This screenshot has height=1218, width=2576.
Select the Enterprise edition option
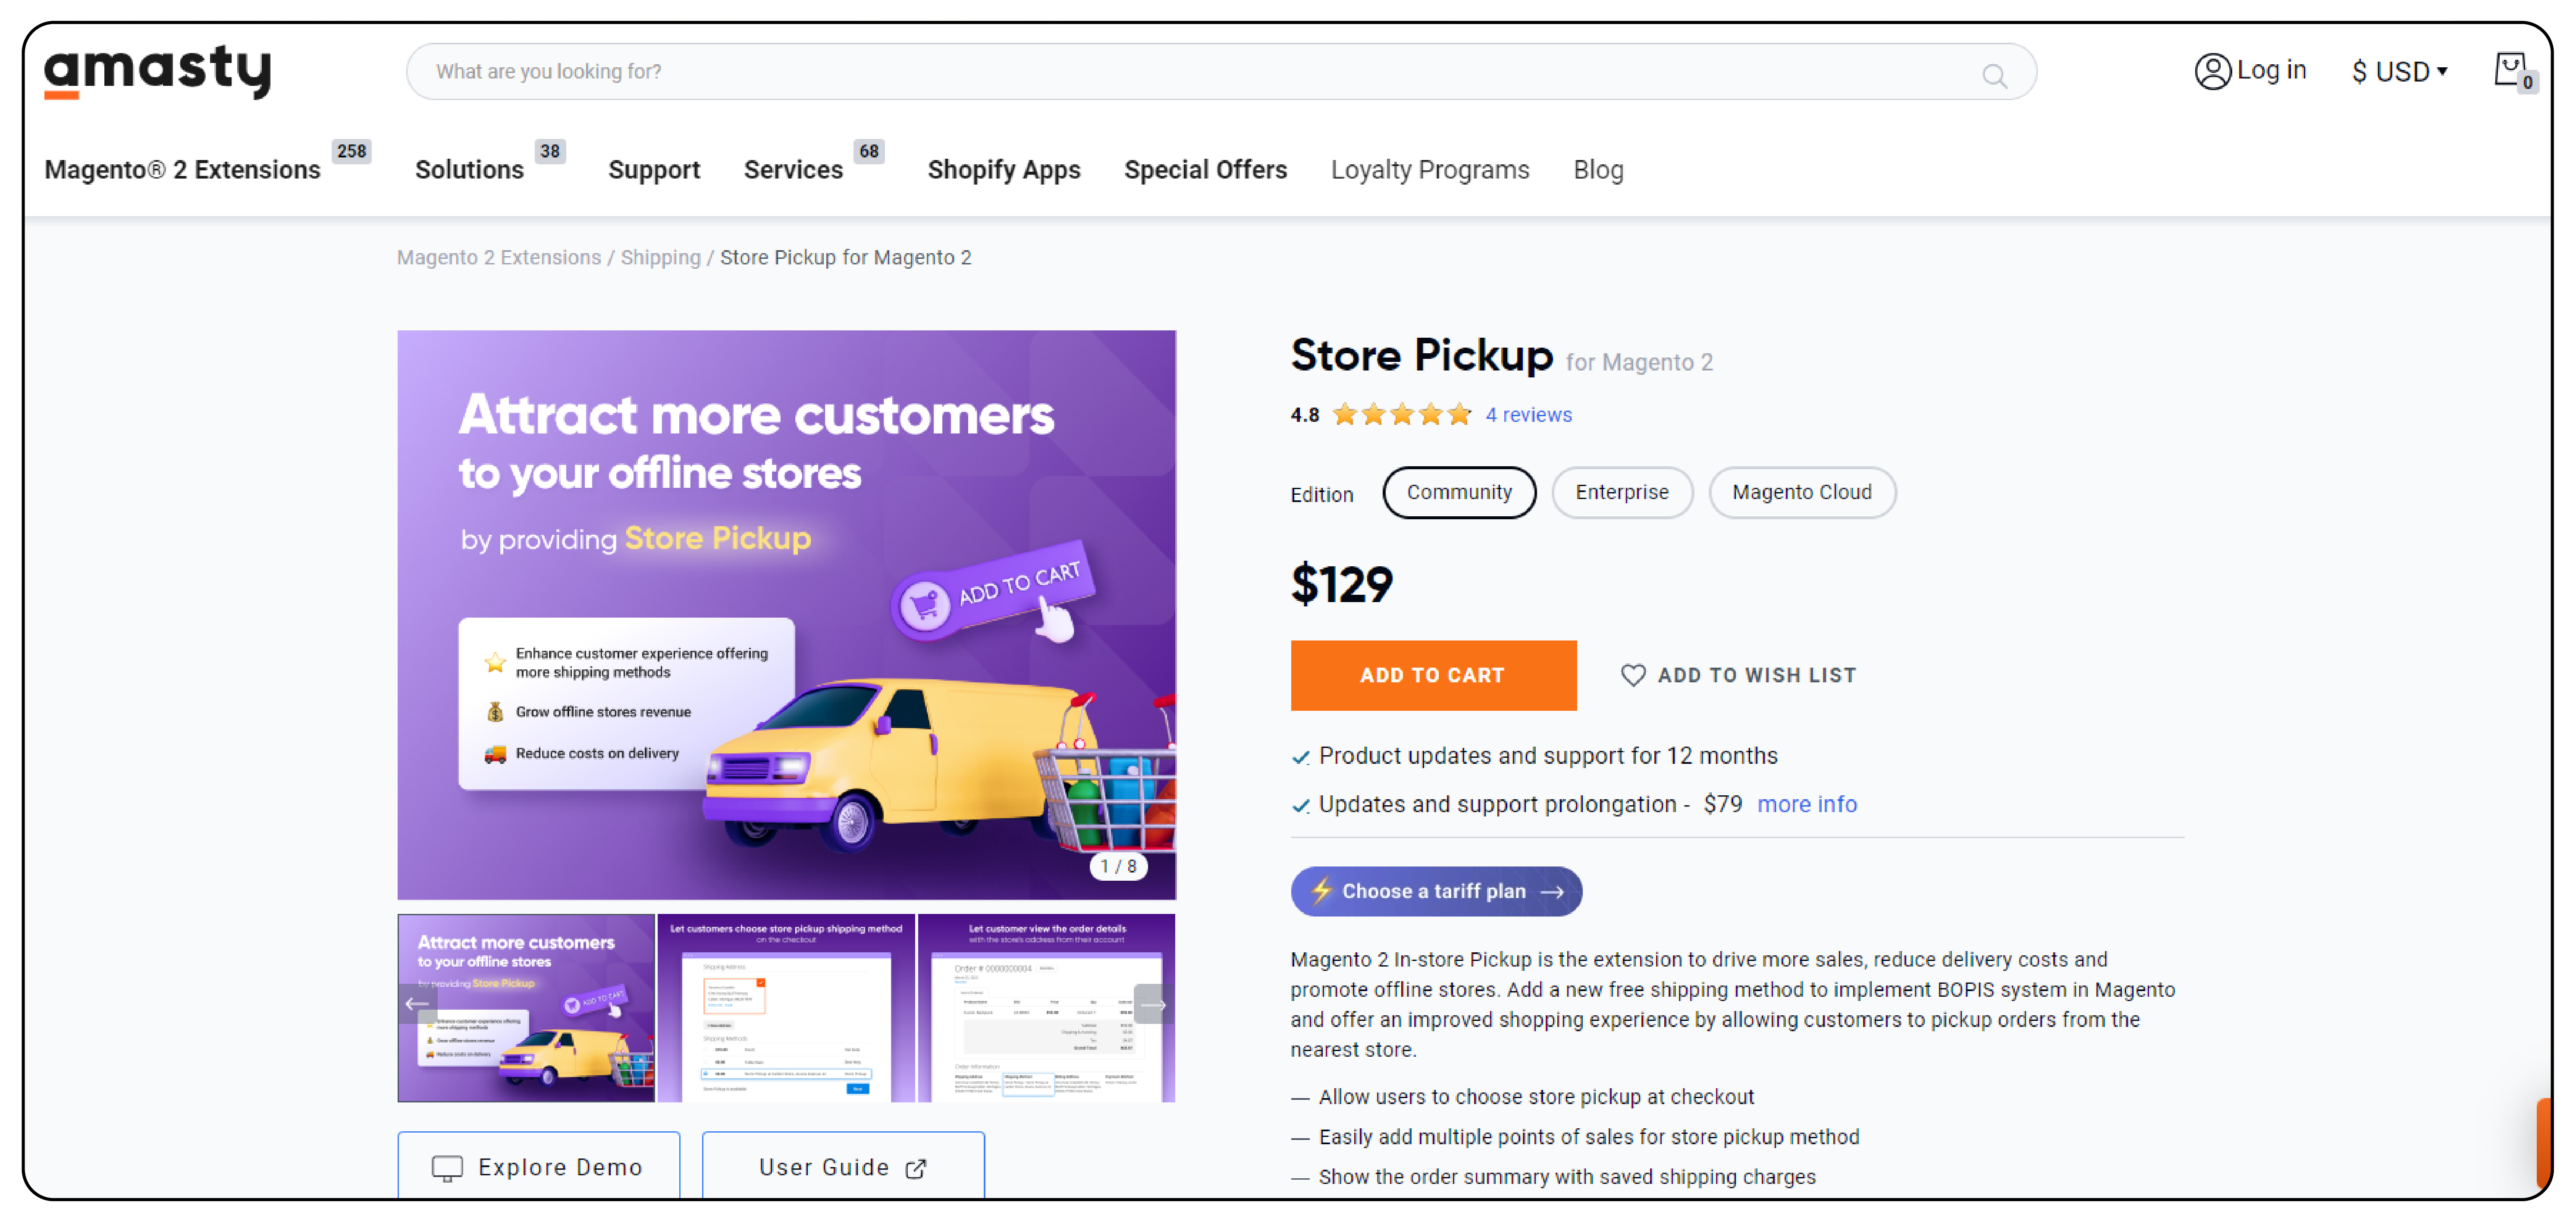tap(1621, 492)
